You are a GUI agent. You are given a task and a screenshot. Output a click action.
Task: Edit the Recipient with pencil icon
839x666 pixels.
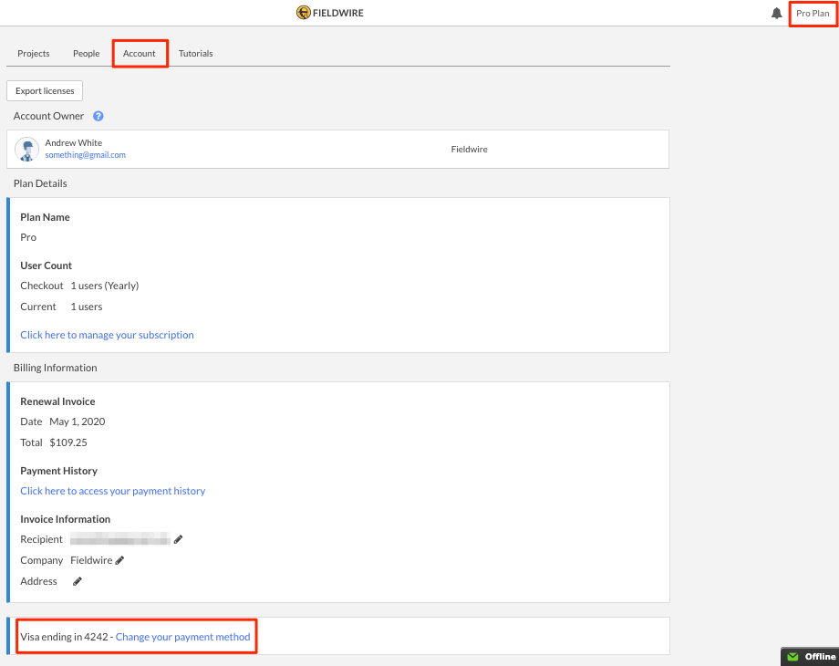pos(178,539)
